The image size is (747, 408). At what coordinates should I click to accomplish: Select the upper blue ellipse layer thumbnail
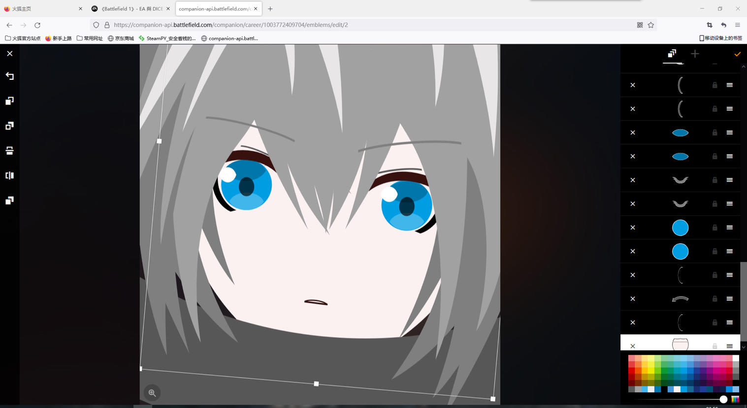point(680,133)
